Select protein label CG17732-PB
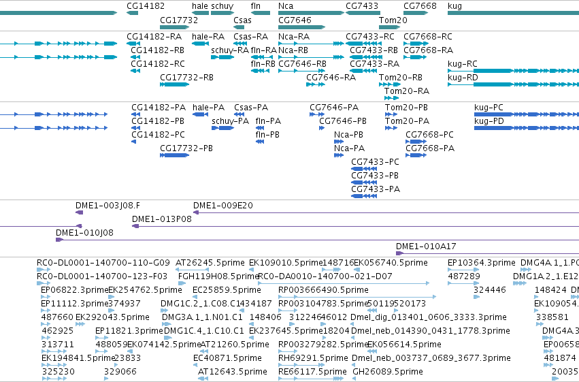Viewport: 579px width, 382px height. coord(186,148)
